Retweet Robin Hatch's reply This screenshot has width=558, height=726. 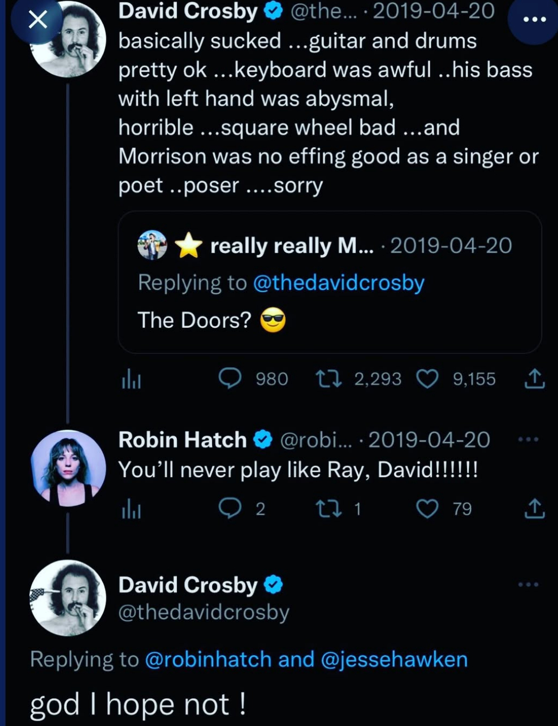pyautogui.click(x=329, y=509)
